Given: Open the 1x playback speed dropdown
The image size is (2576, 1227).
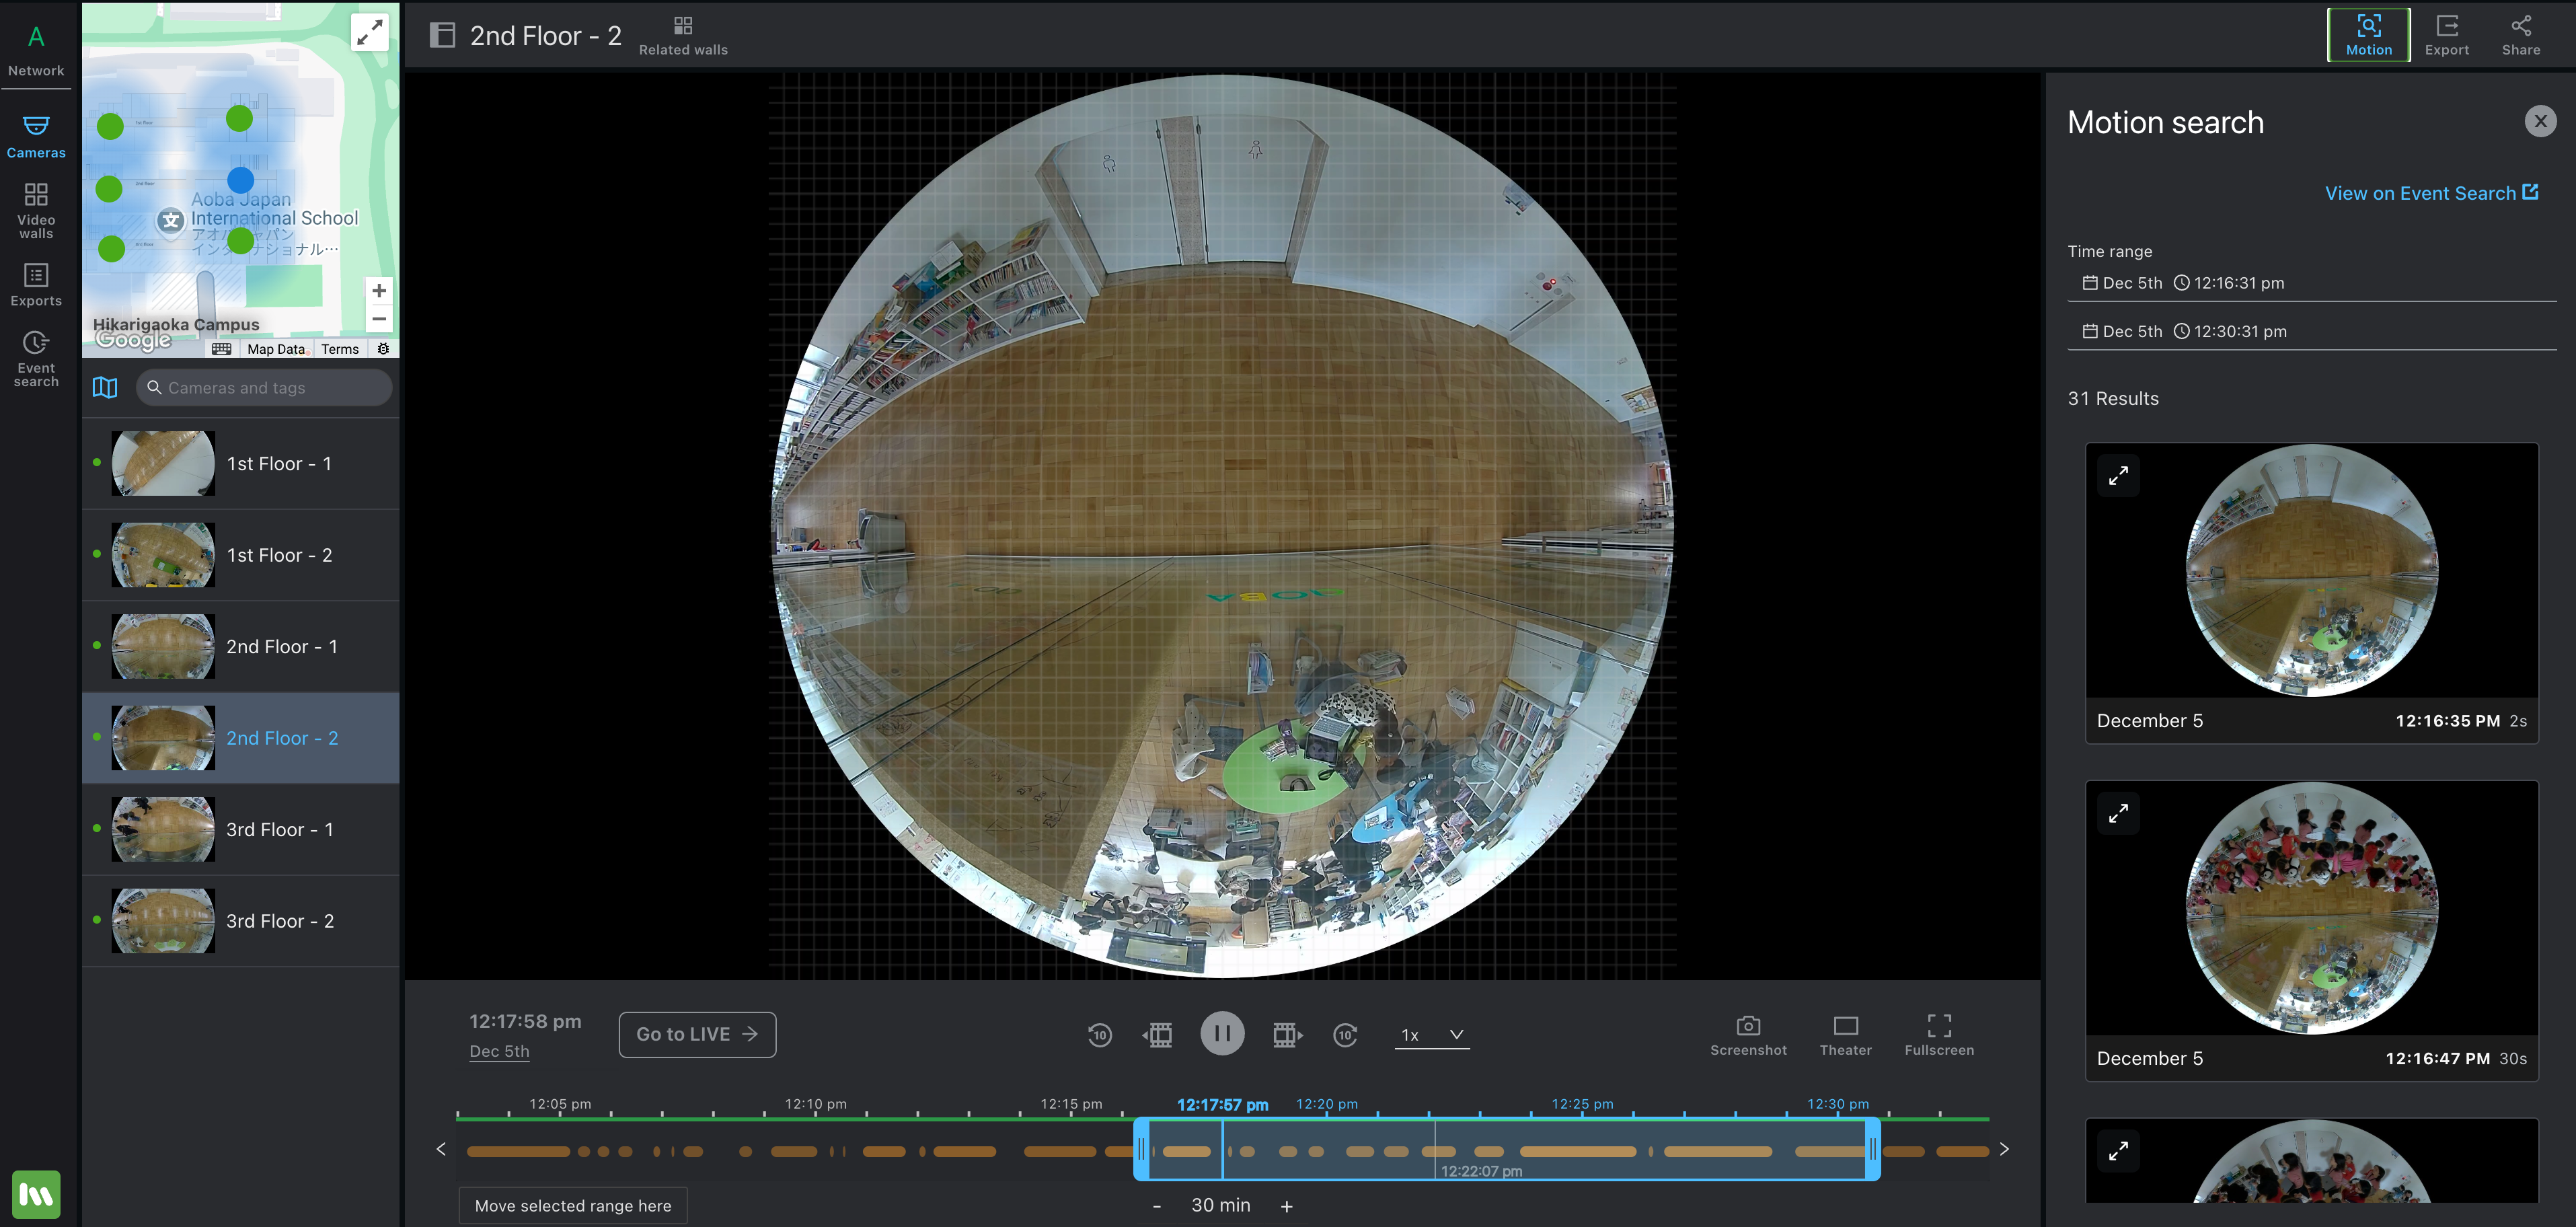Looking at the screenshot, I should (x=1431, y=1034).
